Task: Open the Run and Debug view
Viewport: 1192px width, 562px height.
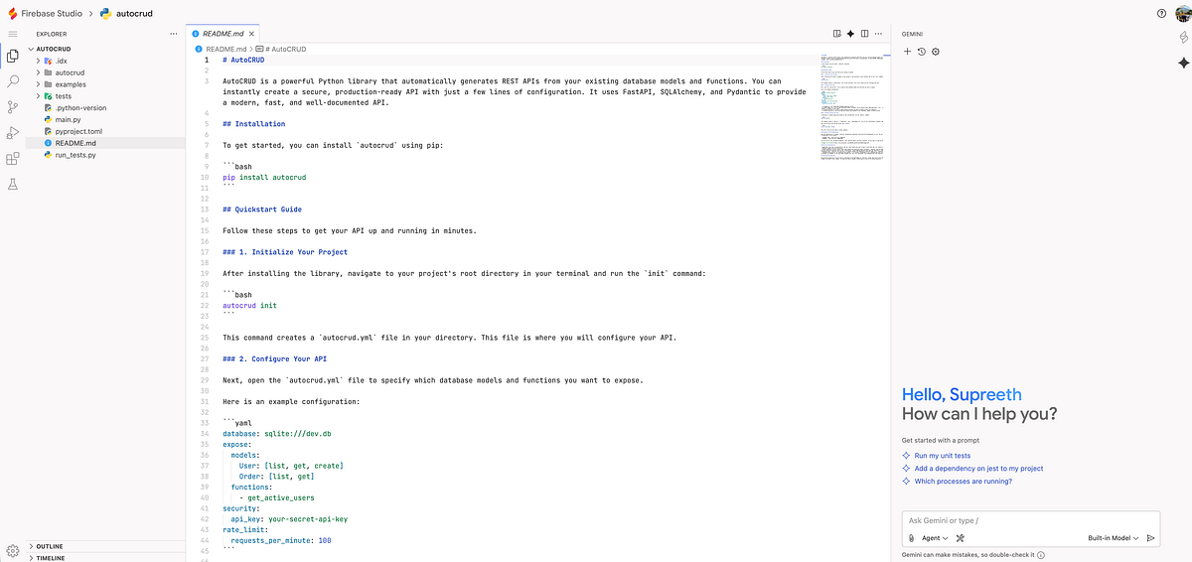Action: point(13,133)
